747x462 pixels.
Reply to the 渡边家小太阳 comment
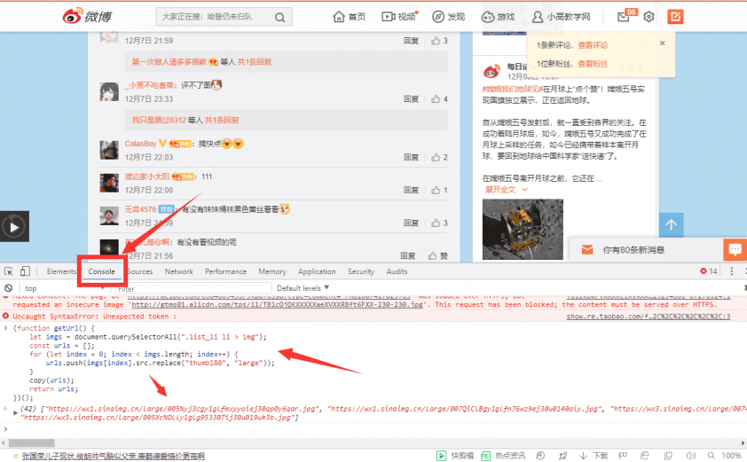[411, 190]
